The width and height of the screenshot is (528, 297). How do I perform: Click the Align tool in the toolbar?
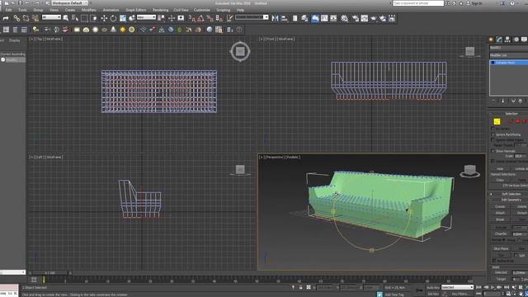pyautogui.click(x=285, y=18)
